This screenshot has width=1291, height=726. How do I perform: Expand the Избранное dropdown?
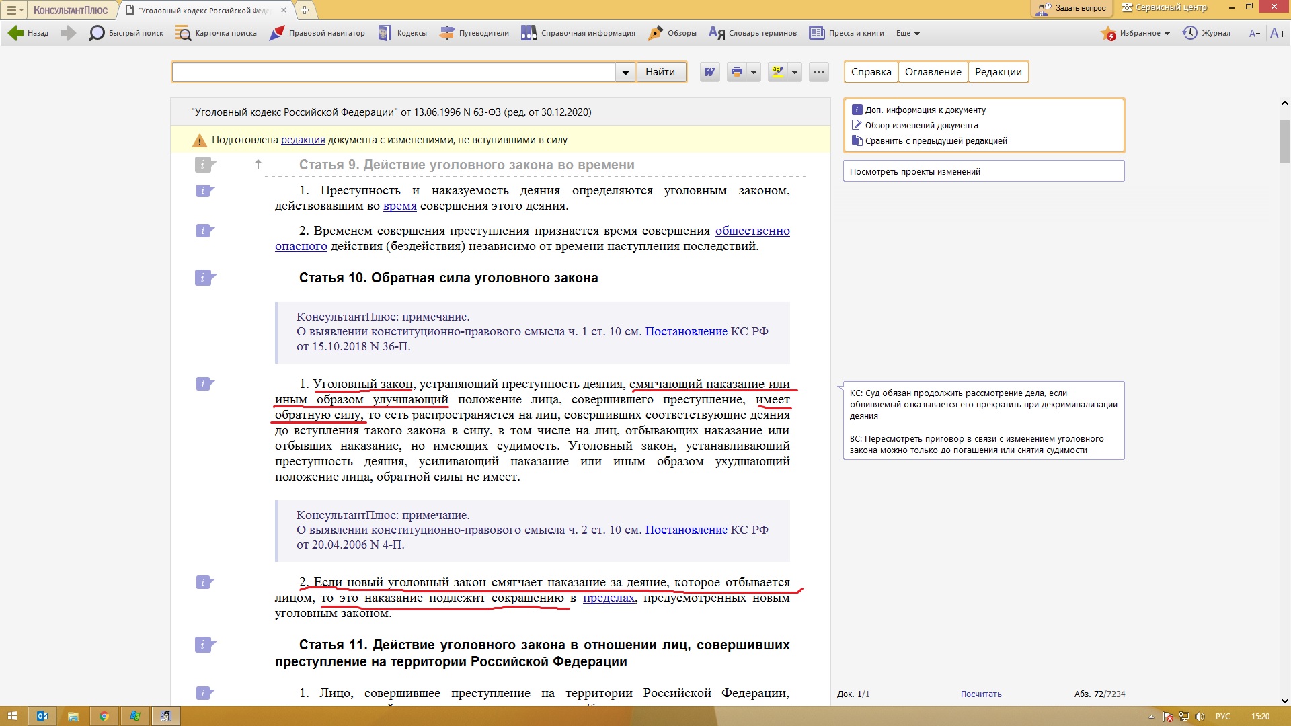pos(1167,33)
